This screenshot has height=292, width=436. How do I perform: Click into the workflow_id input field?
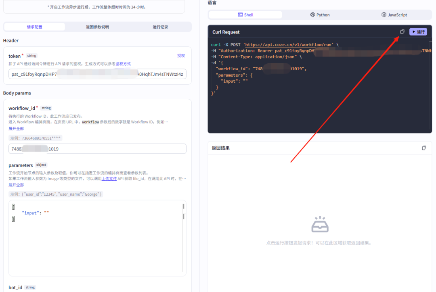point(97,149)
